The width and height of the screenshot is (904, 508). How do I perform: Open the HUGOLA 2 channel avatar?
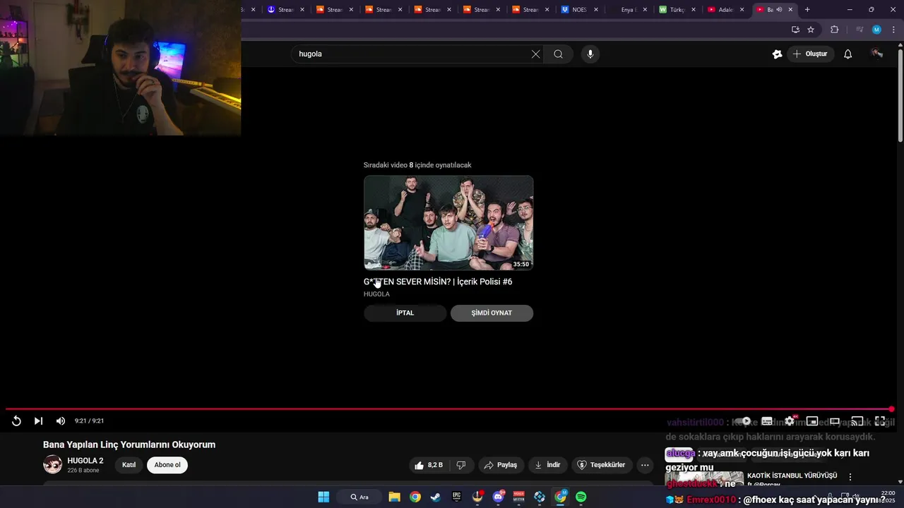pos(52,465)
